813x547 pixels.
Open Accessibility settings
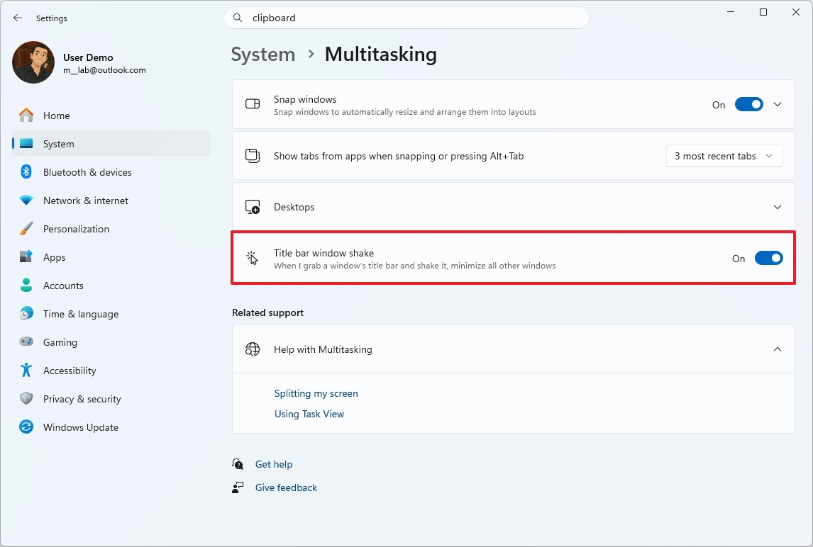70,370
